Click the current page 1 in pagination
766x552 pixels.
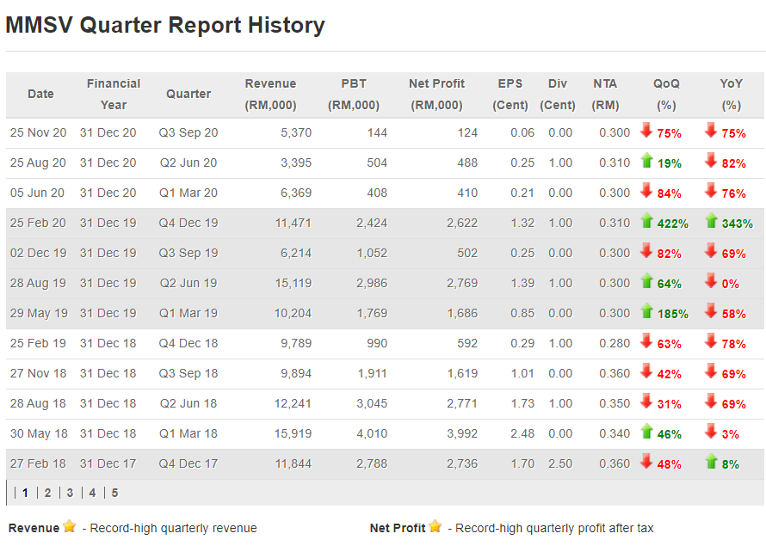pyautogui.click(x=25, y=493)
